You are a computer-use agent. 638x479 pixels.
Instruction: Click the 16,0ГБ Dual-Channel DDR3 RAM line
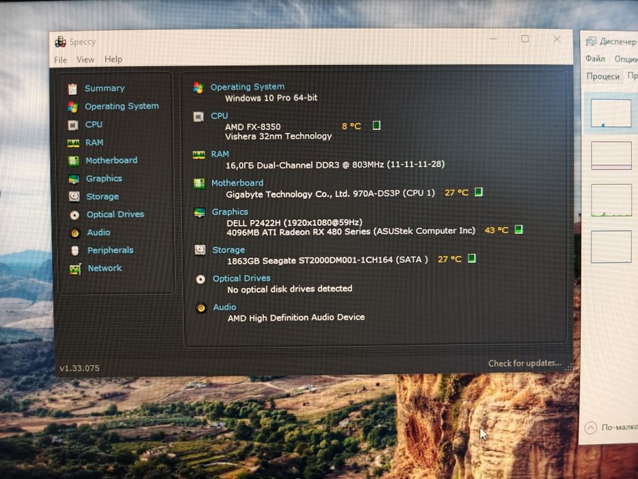pyautogui.click(x=335, y=164)
